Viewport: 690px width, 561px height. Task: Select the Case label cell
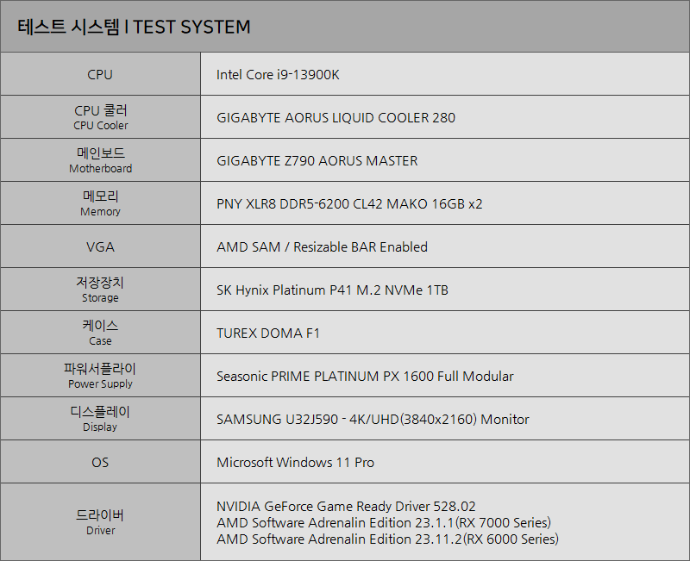click(100, 333)
